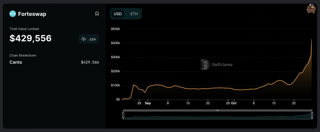Download TVL data as .csv

click(89, 39)
